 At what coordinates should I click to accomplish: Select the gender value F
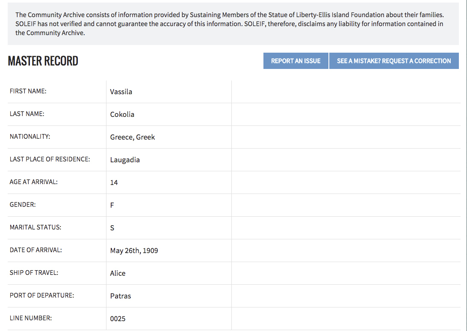(112, 205)
